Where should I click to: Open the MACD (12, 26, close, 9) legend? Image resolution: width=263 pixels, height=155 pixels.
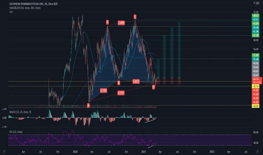pos(20,112)
